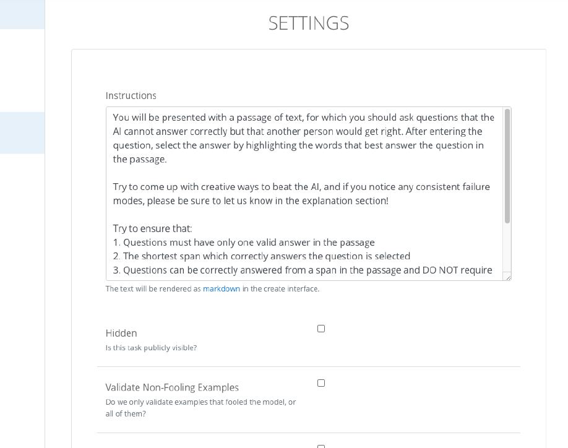Image resolution: width=568 pixels, height=448 pixels.
Task: Click the Instructions field label
Action: tap(131, 96)
